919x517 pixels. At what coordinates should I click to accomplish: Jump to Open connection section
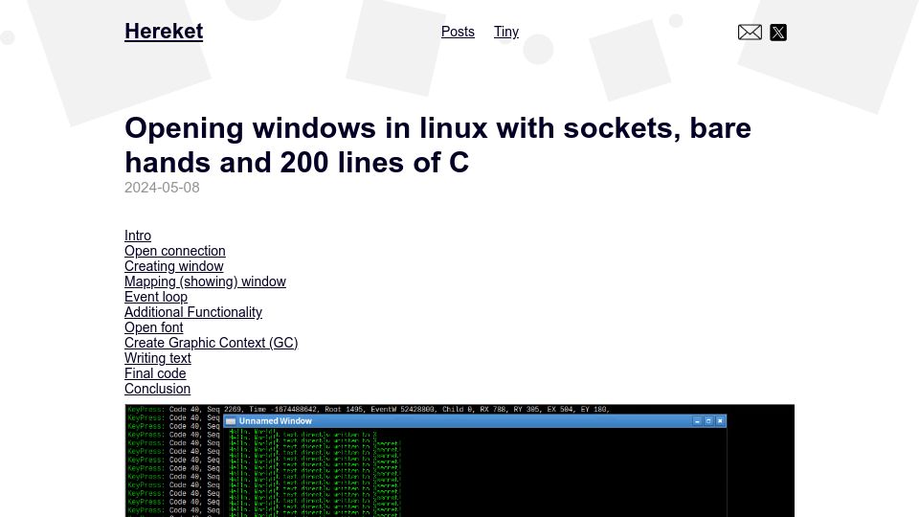coord(174,251)
